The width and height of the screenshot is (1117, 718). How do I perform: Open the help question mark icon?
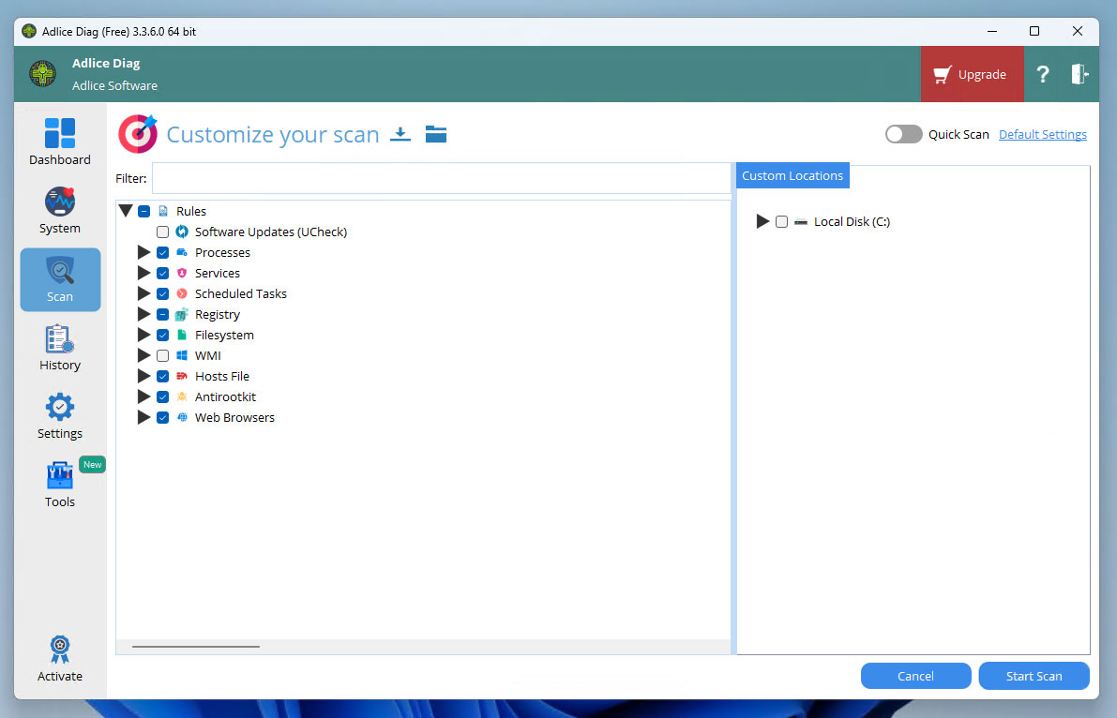point(1042,75)
